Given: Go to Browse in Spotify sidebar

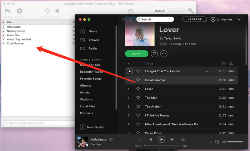Looking at the screenshot, I should [94, 40].
